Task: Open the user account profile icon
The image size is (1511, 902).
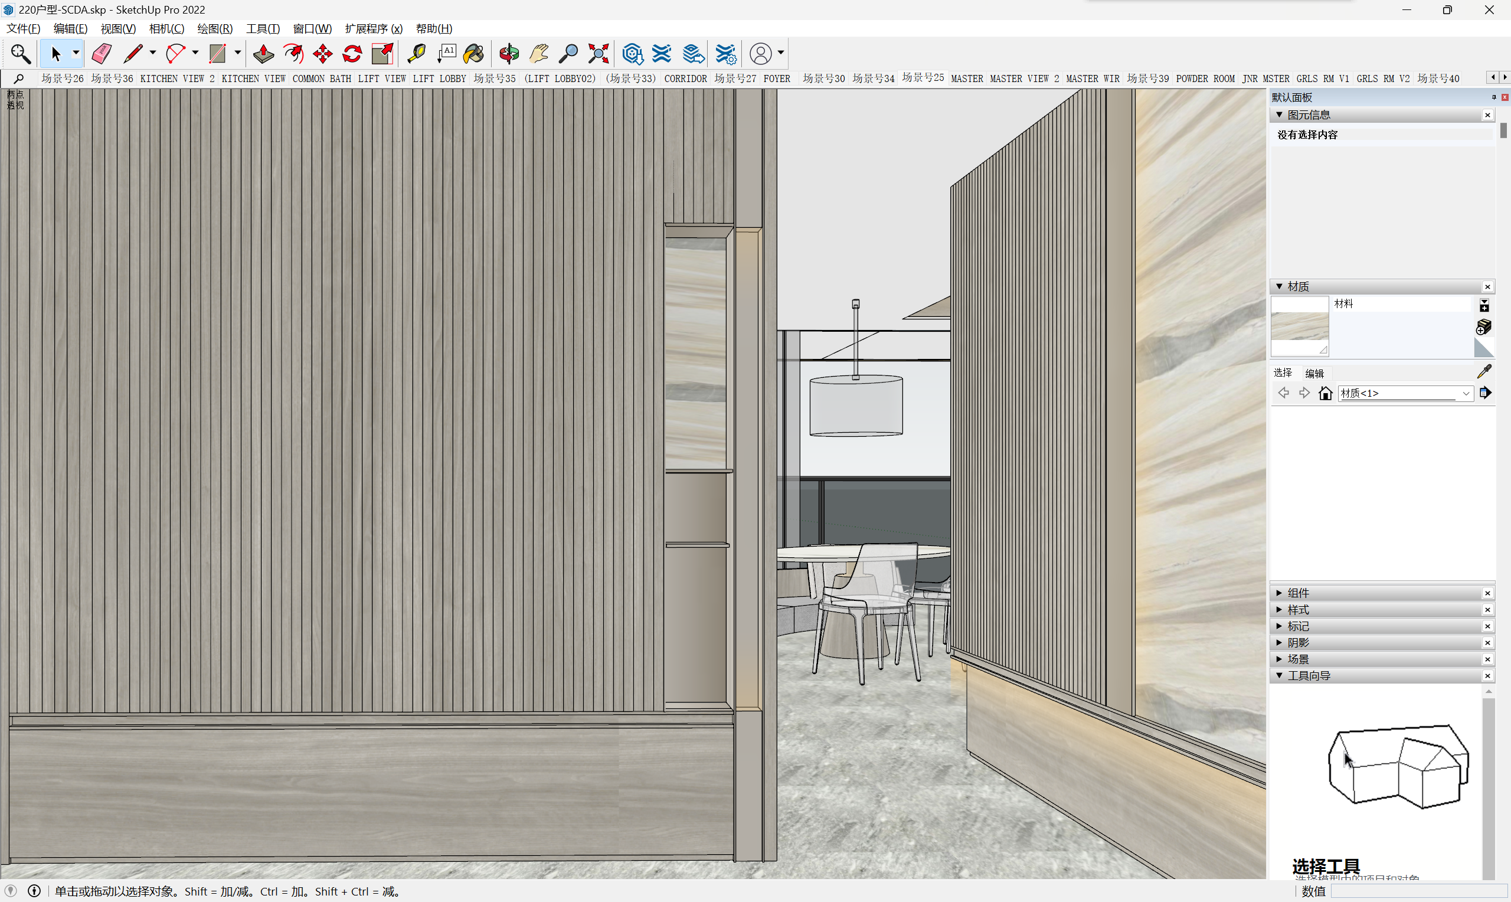Action: click(x=761, y=54)
